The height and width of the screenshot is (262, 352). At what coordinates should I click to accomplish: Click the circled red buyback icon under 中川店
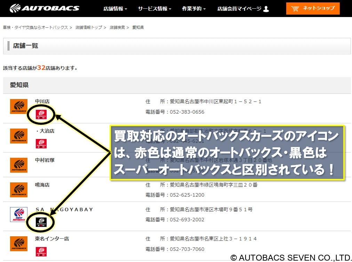pos(41,115)
